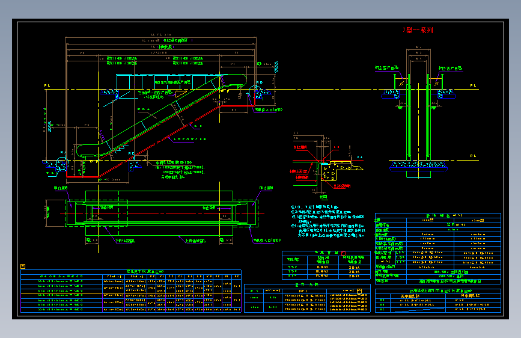The width and height of the screenshot is (521, 338).
Task: Click the red square marker in the power table header
Action: [x=343, y=253]
